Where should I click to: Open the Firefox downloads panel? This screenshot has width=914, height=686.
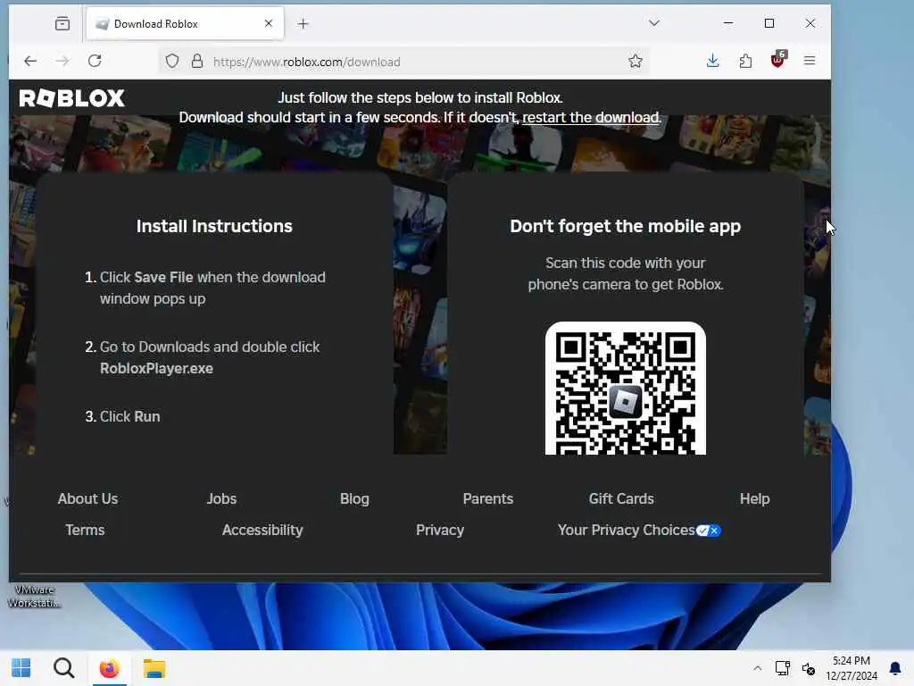[712, 61]
